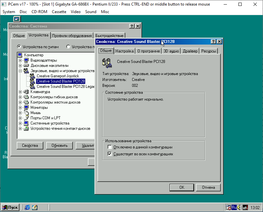Image resolution: width=263 pixels, height=212 pixels.
Task: Open the PCem System menu
Action: coord(9,12)
